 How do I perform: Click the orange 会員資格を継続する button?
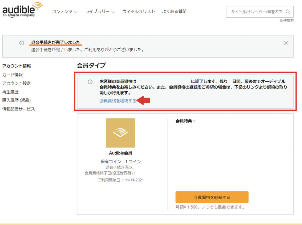point(212,197)
